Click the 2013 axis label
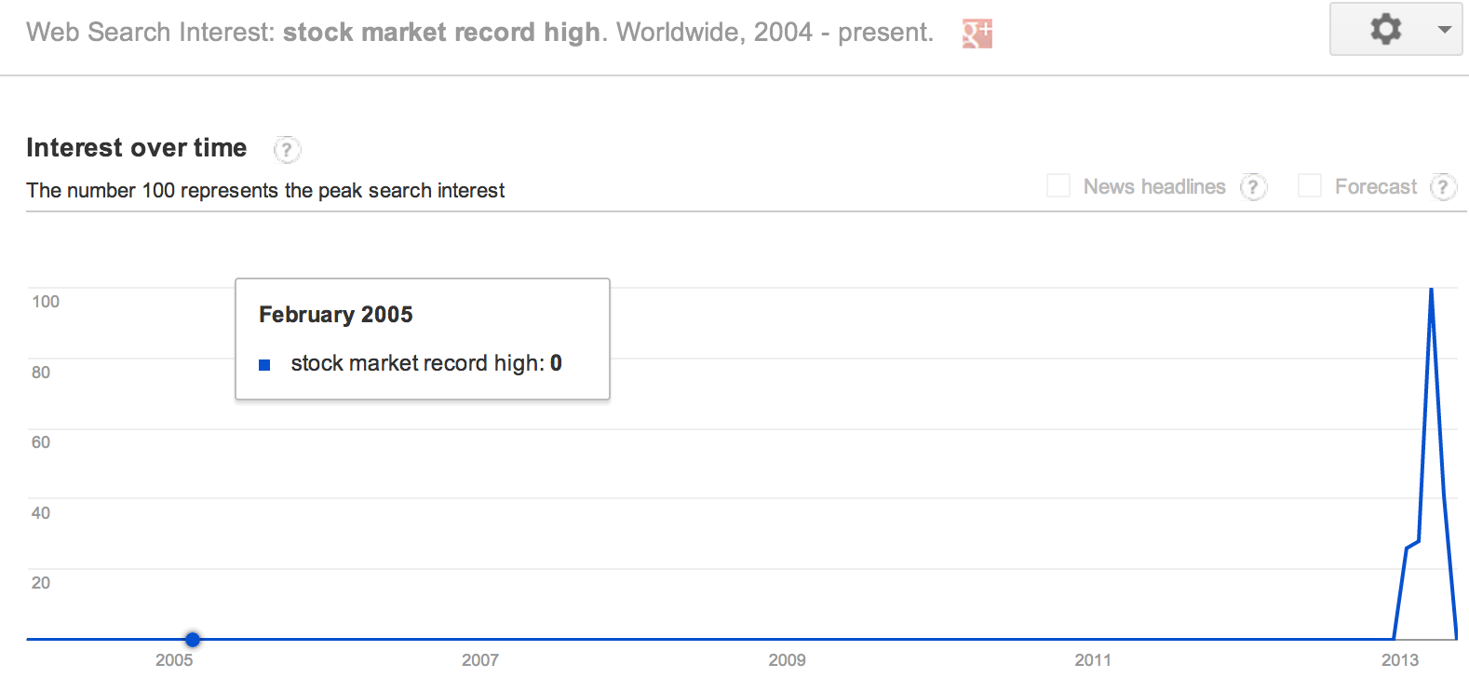Image resolution: width=1469 pixels, height=678 pixels. pyautogui.click(x=1400, y=659)
